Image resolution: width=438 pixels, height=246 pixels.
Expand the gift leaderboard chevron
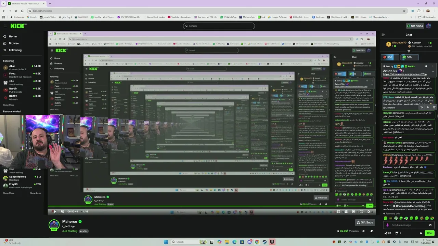click(x=409, y=51)
